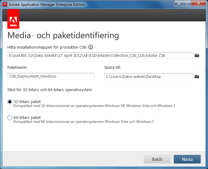Click 'Hitta installationsmappen för produkten CS6' label
The height and width of the screenshot is (169, 208).
47,47
